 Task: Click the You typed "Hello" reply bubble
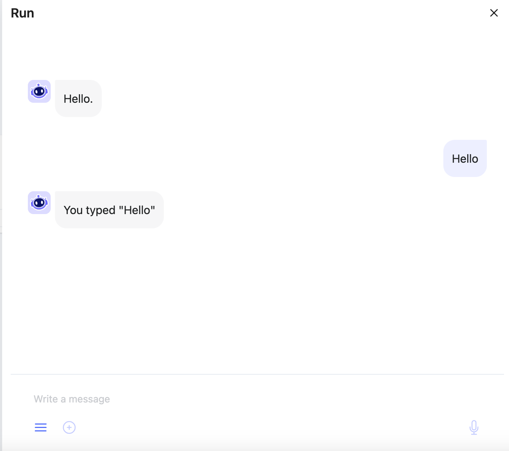point(109,210)
